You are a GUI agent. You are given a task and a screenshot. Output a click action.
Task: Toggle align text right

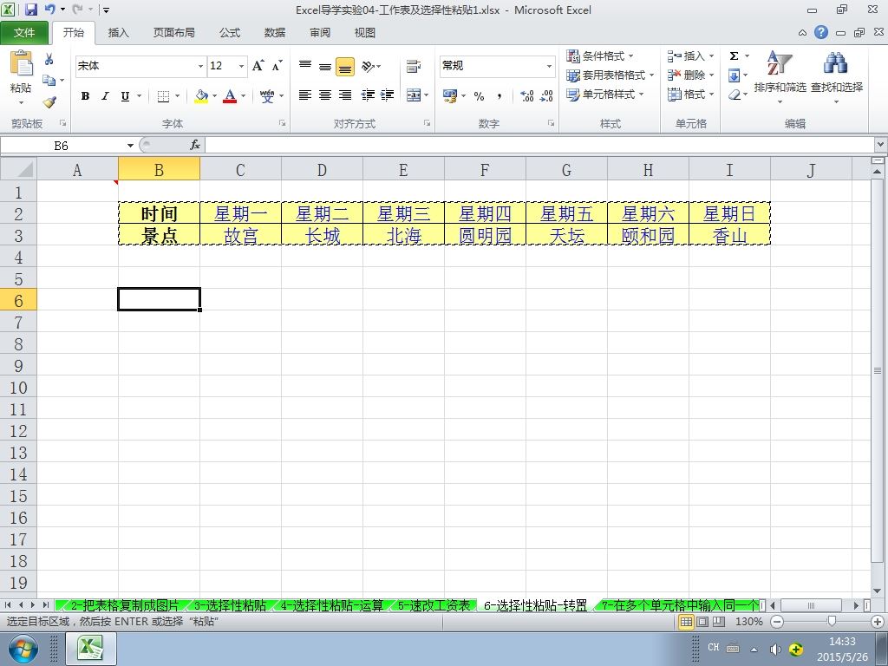pyautogui.click(x=345, y=95)
